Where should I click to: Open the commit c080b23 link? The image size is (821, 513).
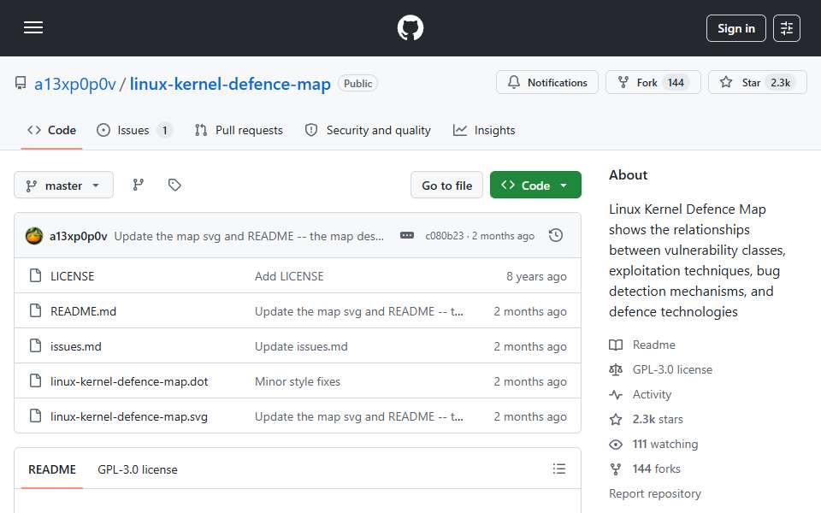click(x=445, y=236)
